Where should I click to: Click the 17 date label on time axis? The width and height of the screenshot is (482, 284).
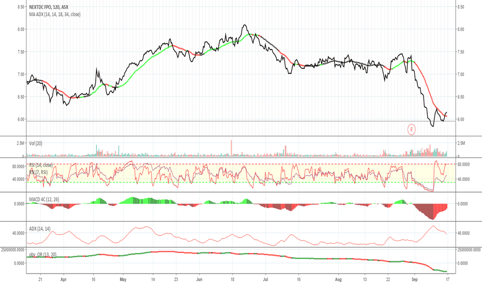(x=447, y=279)
